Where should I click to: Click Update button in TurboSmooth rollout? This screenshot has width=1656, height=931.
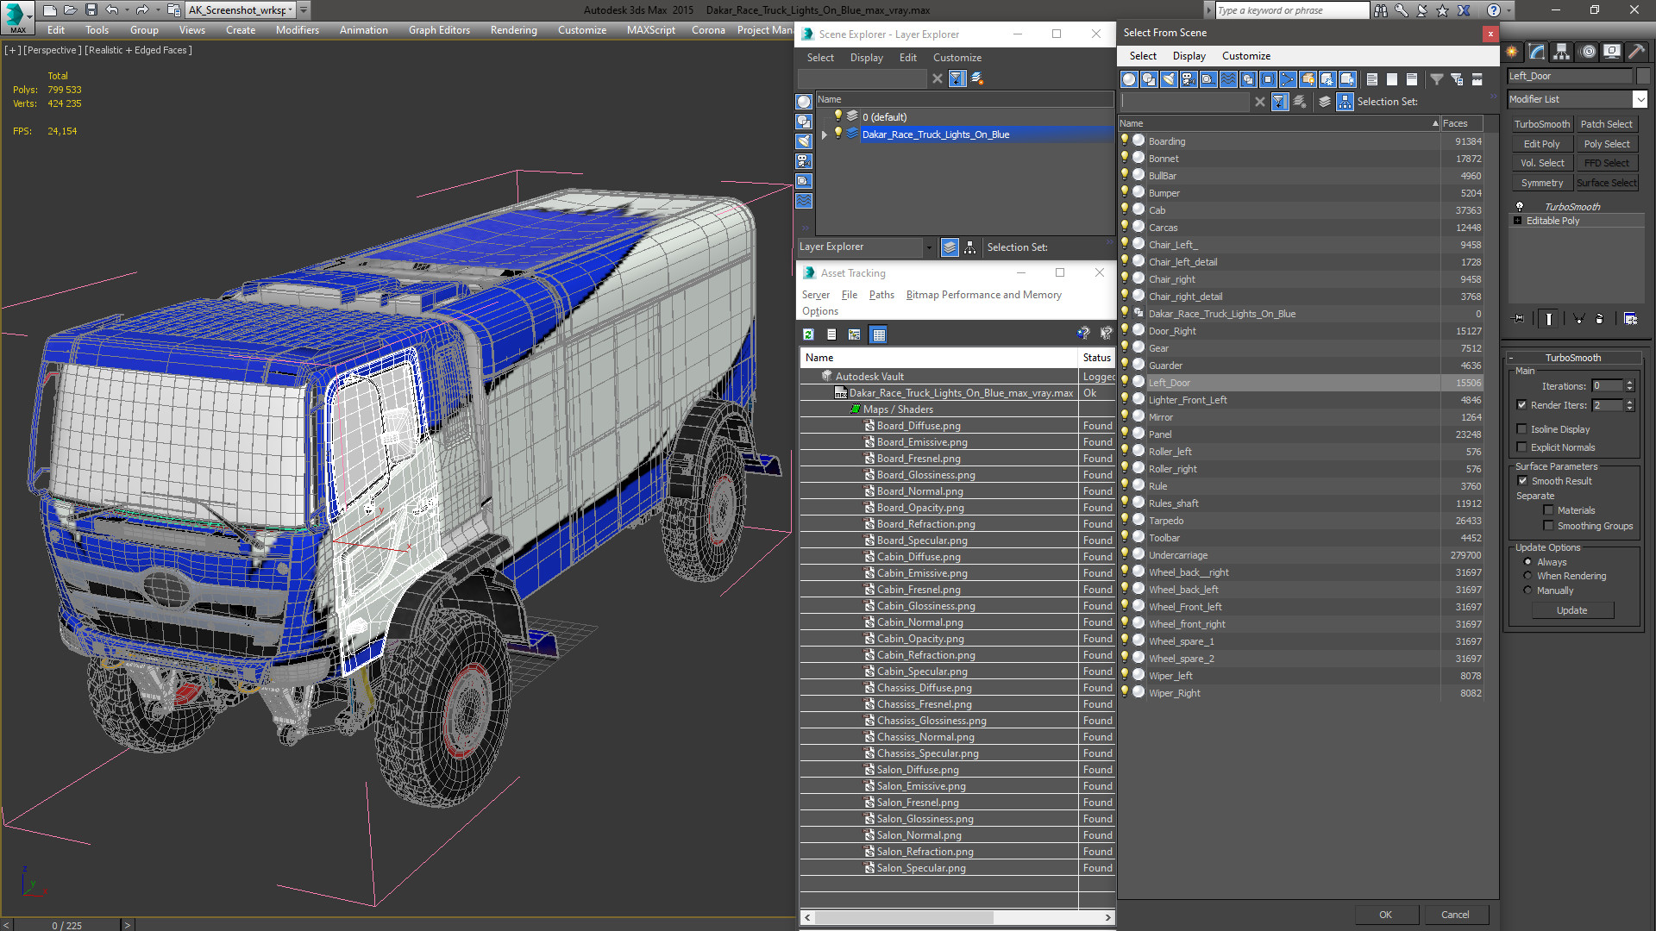point(1571,610)
